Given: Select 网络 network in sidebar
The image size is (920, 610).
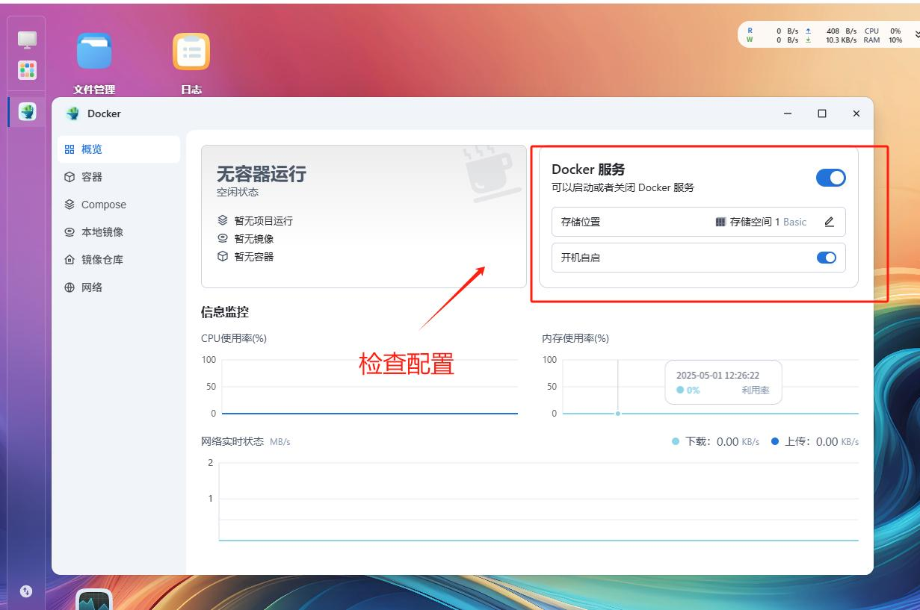Looking at the screenshot, I should coord(119,287).
